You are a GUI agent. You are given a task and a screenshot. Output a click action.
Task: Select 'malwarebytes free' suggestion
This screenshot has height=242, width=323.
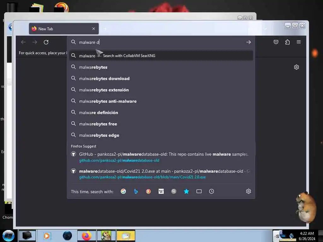coord(161,124)
